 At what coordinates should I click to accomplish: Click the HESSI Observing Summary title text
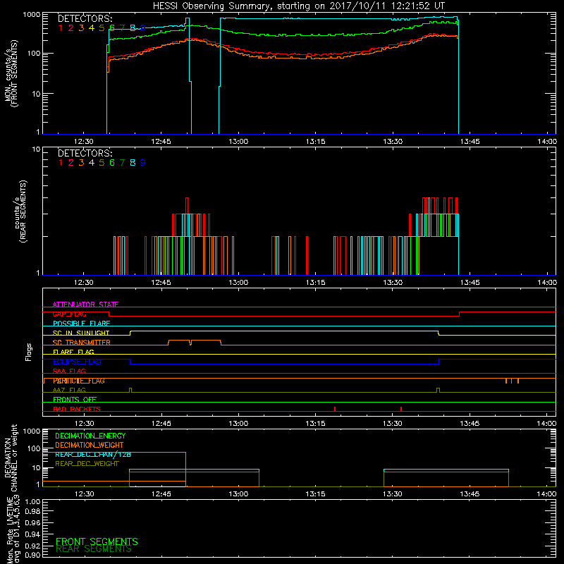[298, 6]
